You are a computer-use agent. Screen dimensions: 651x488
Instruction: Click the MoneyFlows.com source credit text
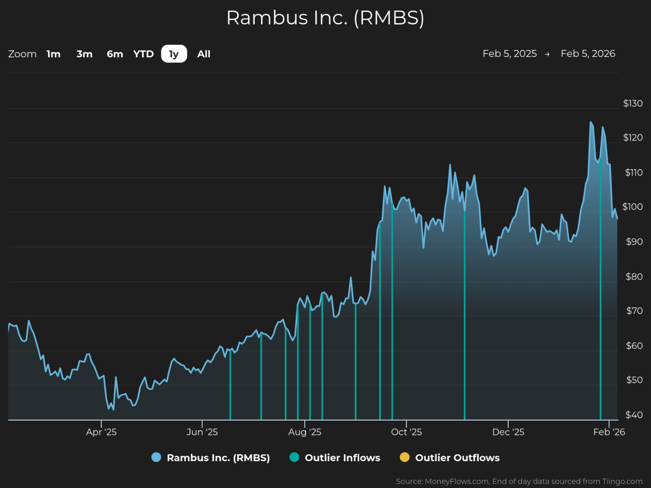pyautogui.click(x=519, y=482)
